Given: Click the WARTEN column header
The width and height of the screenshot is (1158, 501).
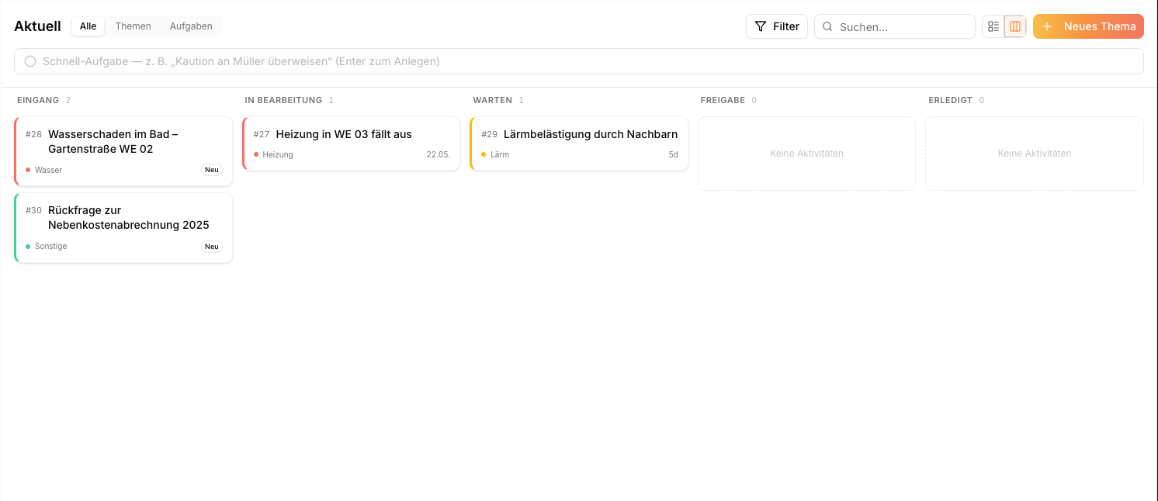Looking at the screenshot, I should [492, 100].
